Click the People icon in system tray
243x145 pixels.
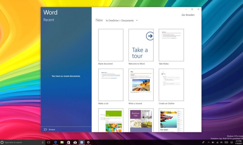pos(203,142)
